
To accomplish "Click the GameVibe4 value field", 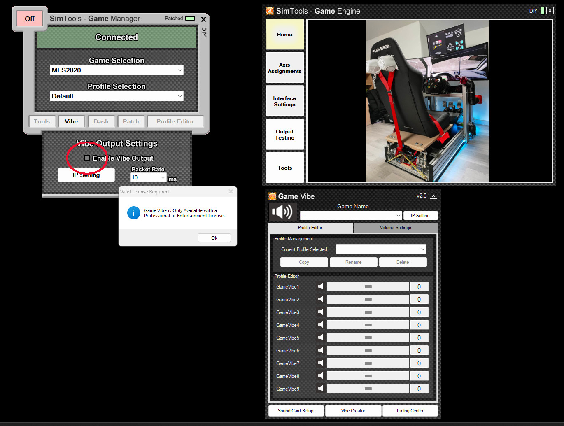I will [x=419, y=325].
